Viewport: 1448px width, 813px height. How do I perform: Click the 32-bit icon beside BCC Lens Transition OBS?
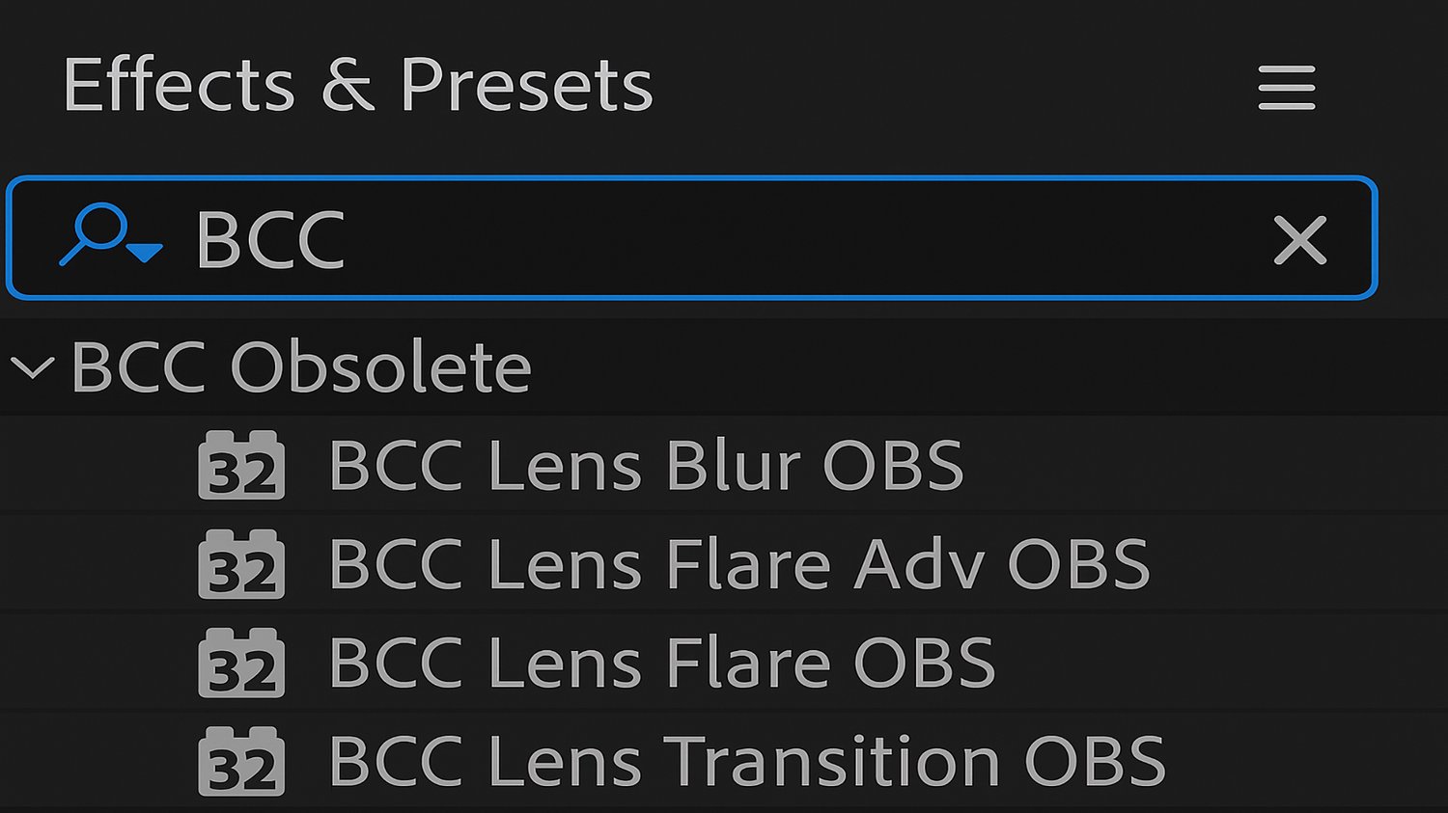click(x=241, y=762)
